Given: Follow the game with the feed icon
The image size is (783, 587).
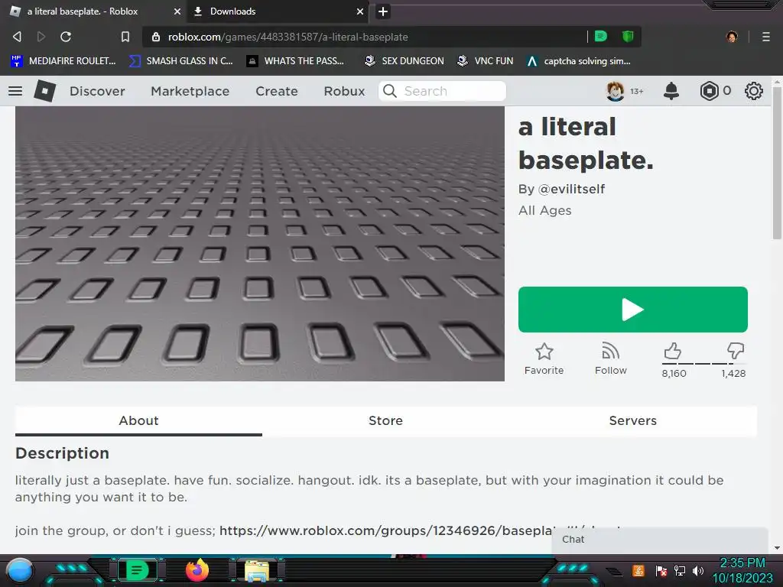Looking at the screenshot, I should (x=610, y=352).
